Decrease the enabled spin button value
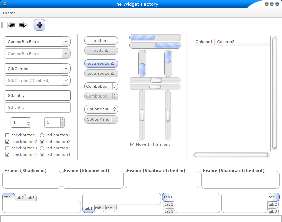Screen dimensions: 282x222 click(29, 125)
